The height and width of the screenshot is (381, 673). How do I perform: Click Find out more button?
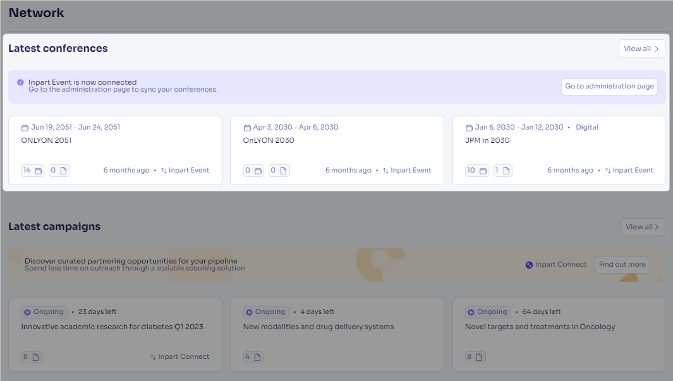622,265
